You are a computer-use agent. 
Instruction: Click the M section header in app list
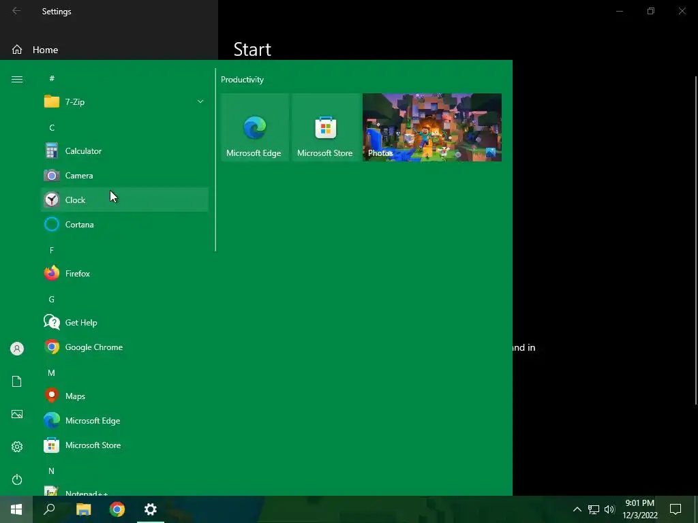click(52, 373)
